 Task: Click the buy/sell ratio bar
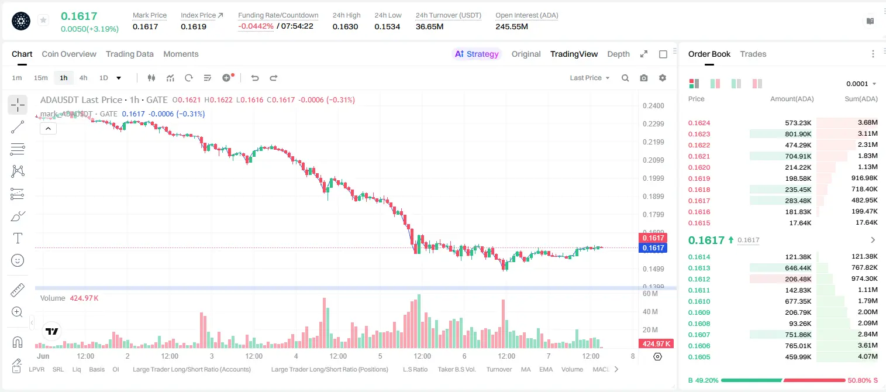(x=783, y=380)
